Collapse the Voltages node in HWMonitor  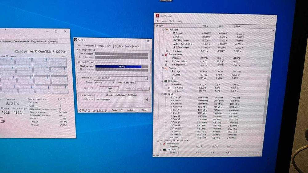point(164,29)
